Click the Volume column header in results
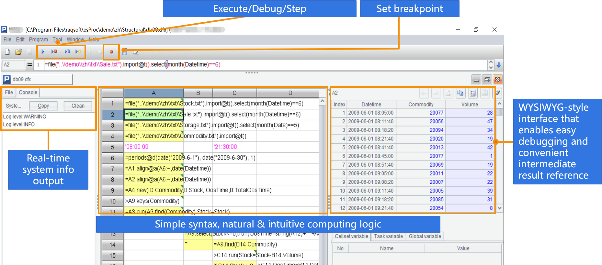This screenshot has height=265, width=602. pyautogui.click(x=470, y=105)
